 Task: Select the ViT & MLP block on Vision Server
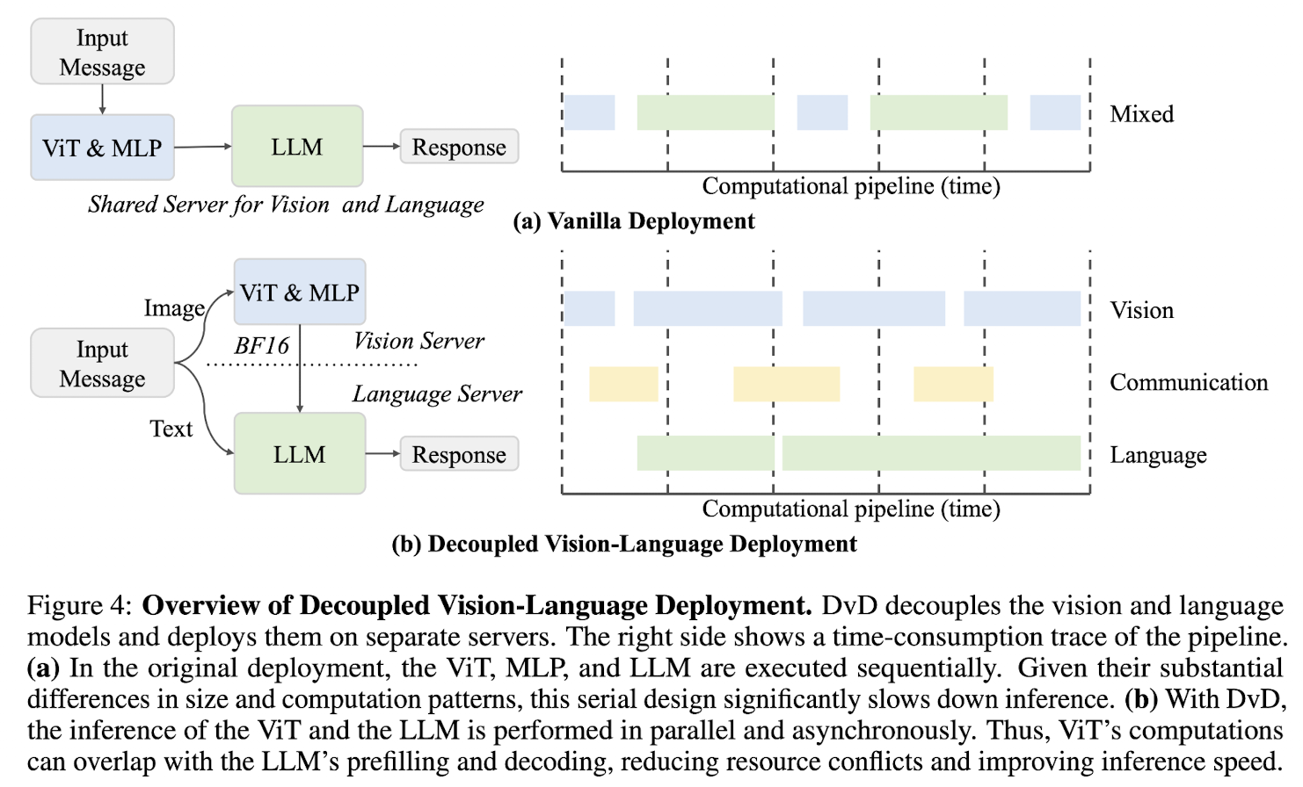click(x=300, y=292)
